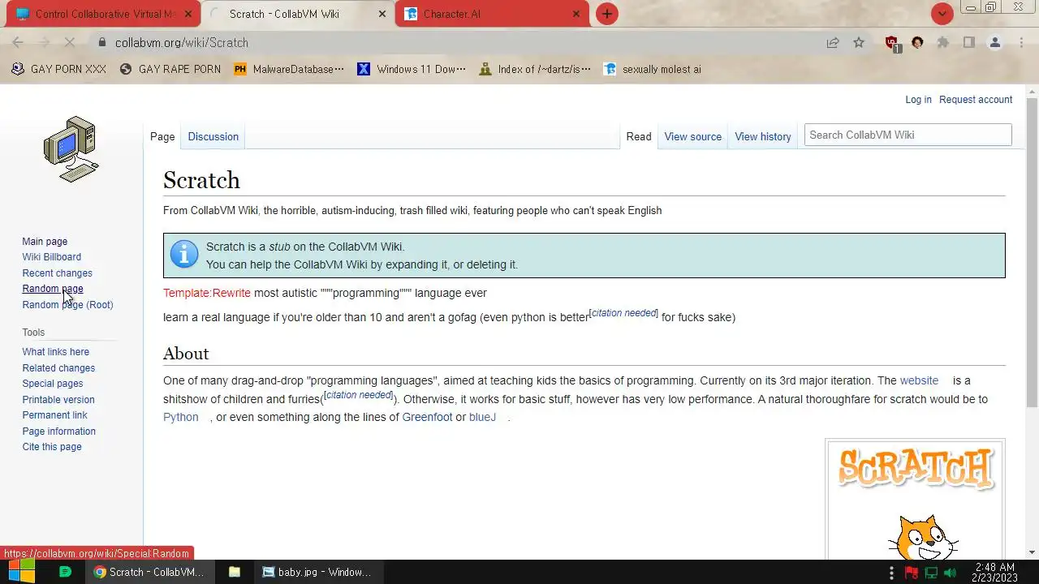Click the Log in link
This screenshot has height=584, width=1039.
[918, 100]
